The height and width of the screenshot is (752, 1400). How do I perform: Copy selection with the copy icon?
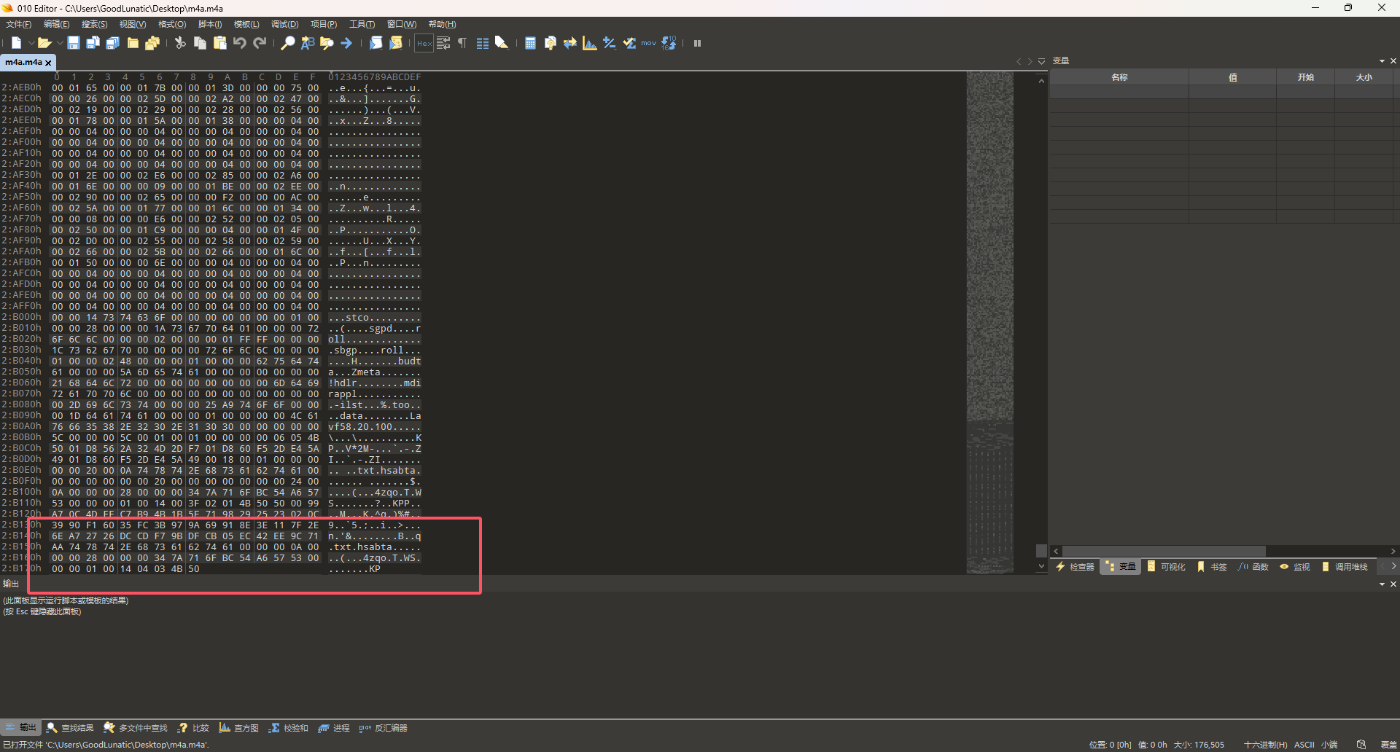tap(200, 43)
